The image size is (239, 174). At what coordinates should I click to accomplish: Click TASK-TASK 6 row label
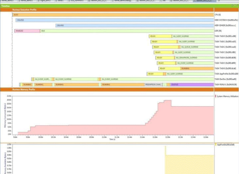coord(225,69)
